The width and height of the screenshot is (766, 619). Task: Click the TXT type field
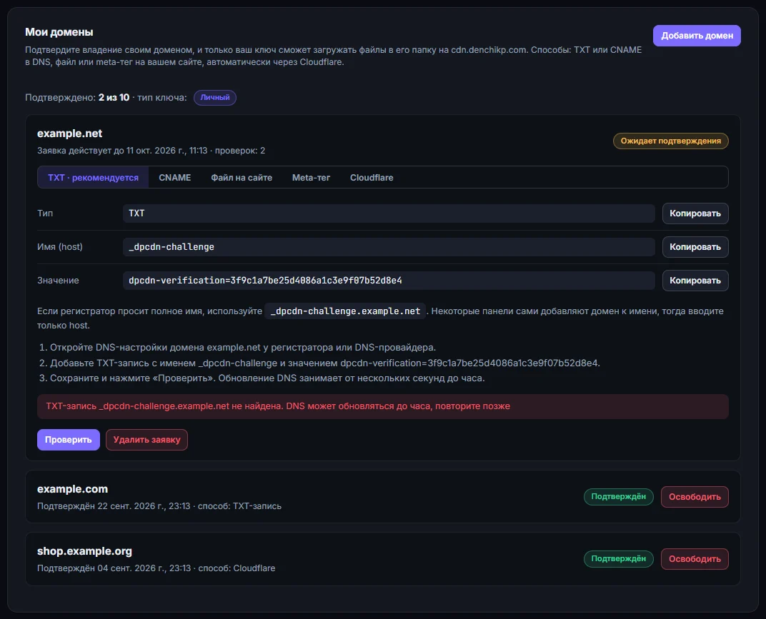[389, 213]
